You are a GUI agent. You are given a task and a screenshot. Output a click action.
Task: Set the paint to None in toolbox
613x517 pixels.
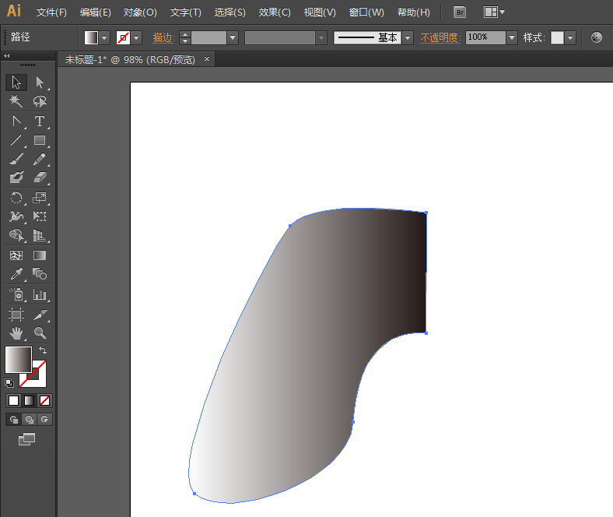coord(45,401)
